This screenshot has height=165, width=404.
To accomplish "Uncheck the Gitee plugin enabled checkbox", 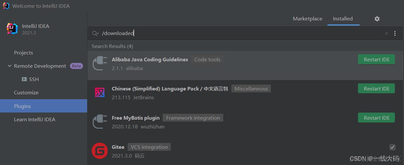I will [392, 147].
